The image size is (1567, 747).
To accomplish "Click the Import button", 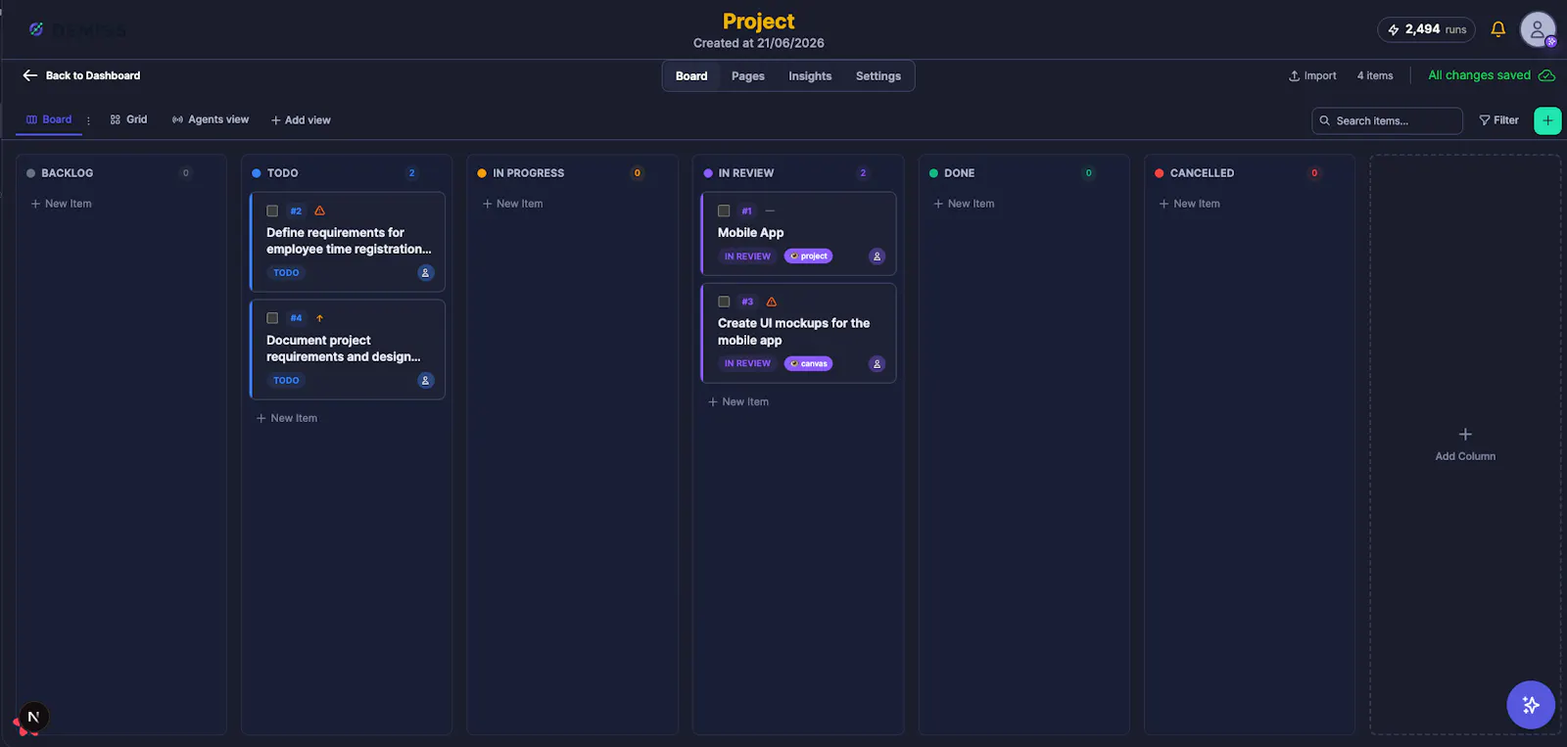I will click(x=1312, y=75).
